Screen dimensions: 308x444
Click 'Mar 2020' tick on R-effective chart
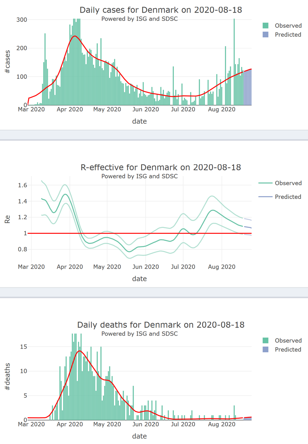coord(31,267)
